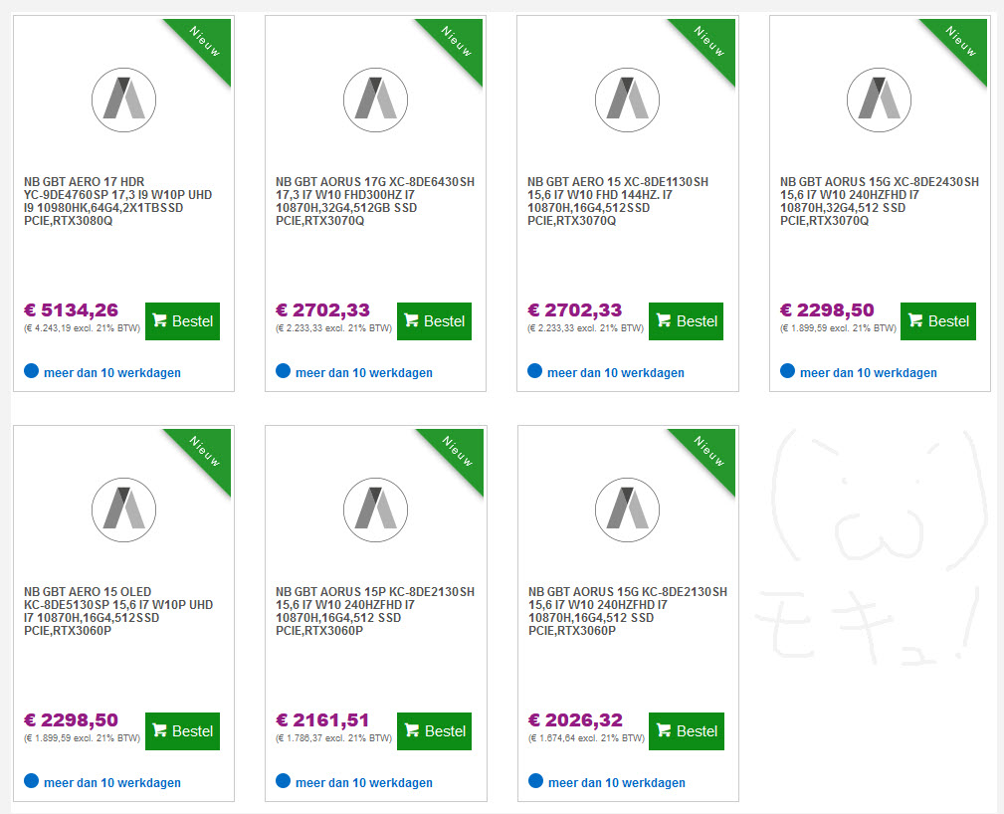Click the blue delivery dot for AERO 15 OLED
This screenshot has height=814, width=1004.
(32, 781)
